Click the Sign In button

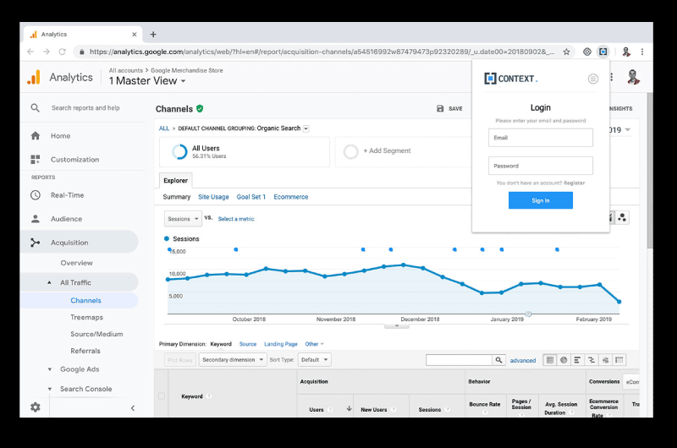(541, 200)
